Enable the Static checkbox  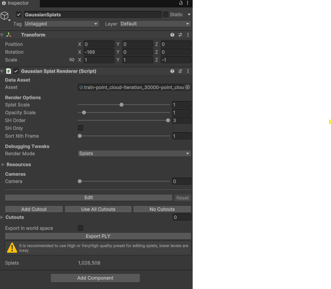point(166,14)
